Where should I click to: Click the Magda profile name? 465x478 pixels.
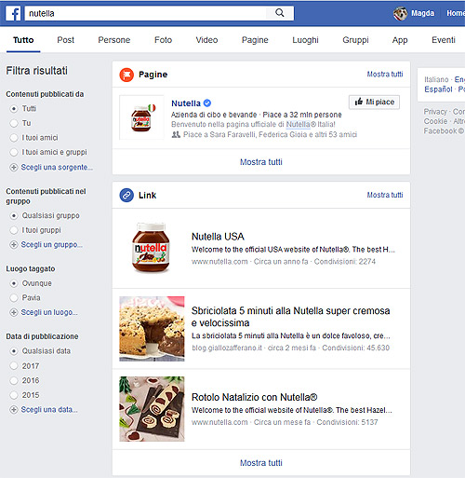tap(422, 13)
